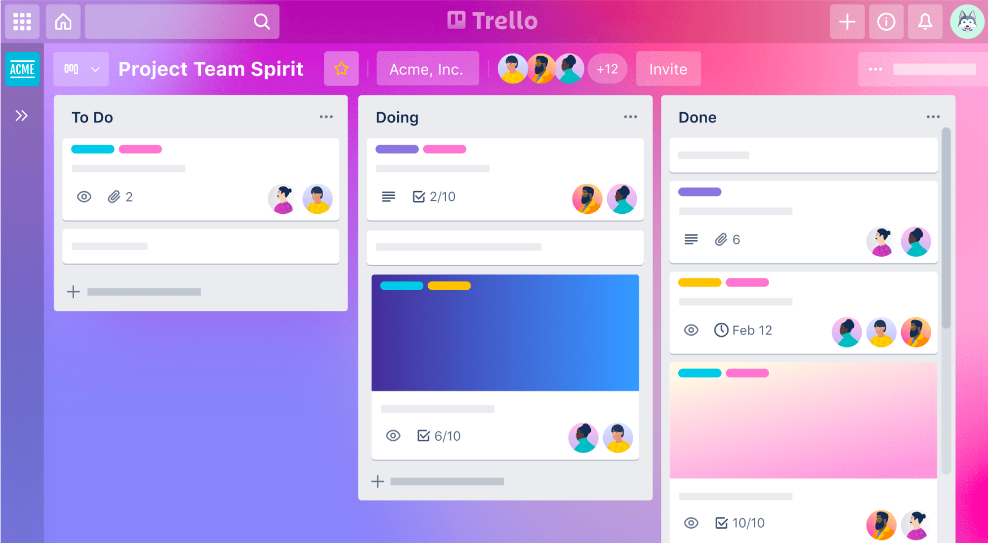Click the board overflow menu (…)
The image size is (988, 543).
(875, 69)
